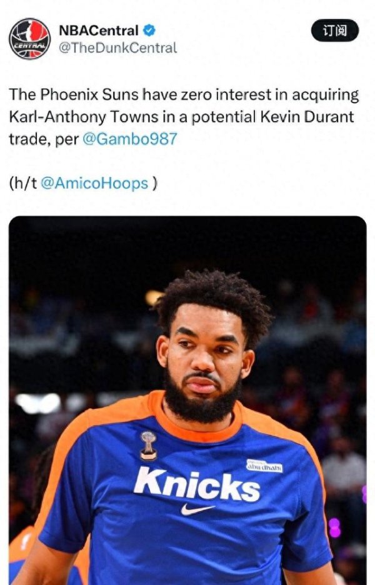The image size is (375, 585).
Task: Click the "(h/t" text before AmicoHoops
Action: click(23, 184)
